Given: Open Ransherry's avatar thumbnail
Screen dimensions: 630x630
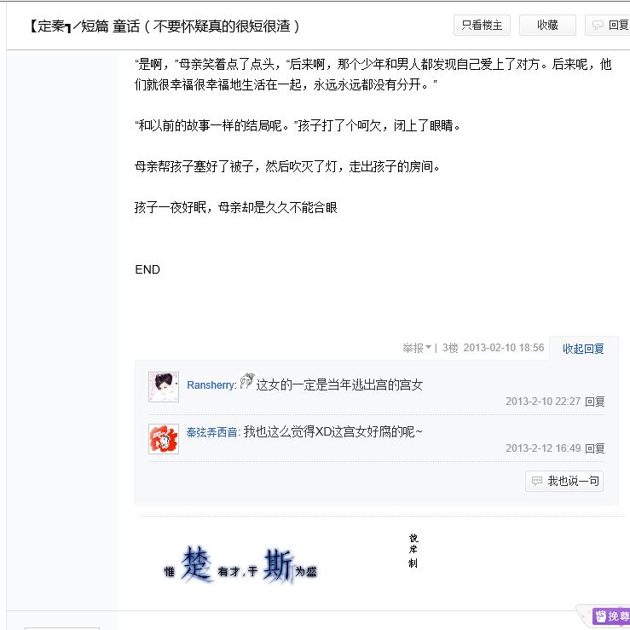Looking at the screenshot, I should coord(164,386).
